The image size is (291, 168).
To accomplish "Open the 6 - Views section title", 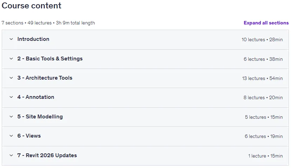I will click(x=29, y=136).
